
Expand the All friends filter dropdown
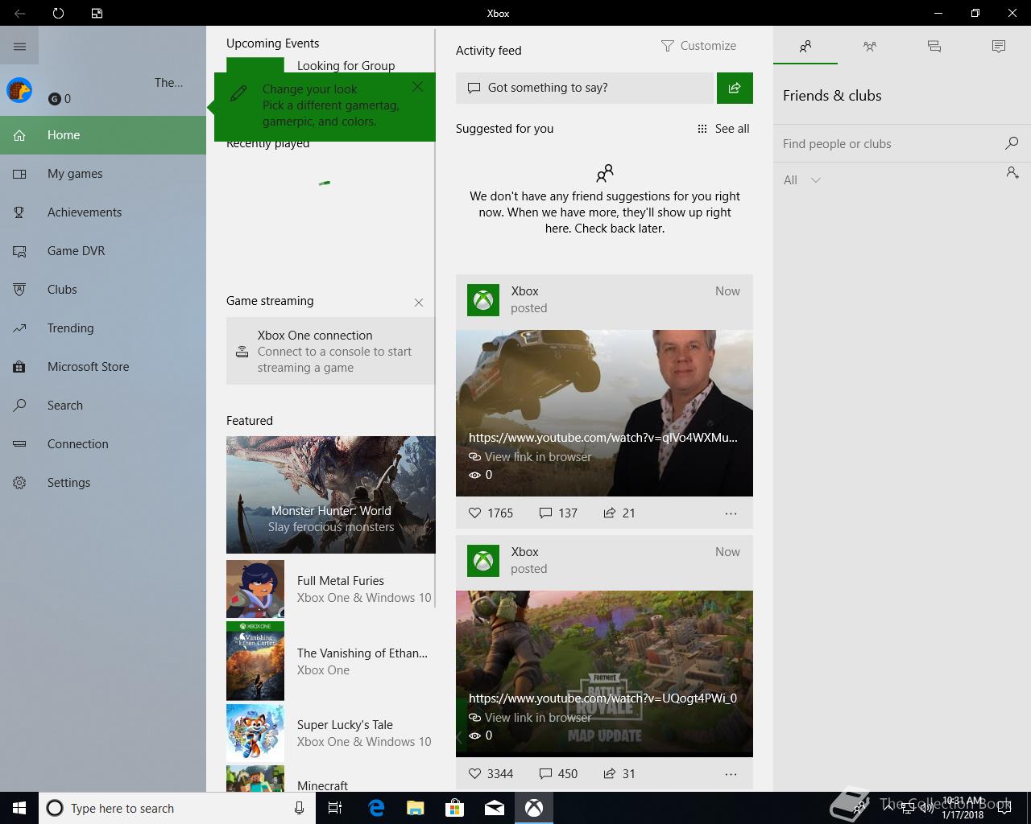tap(802, 180)
